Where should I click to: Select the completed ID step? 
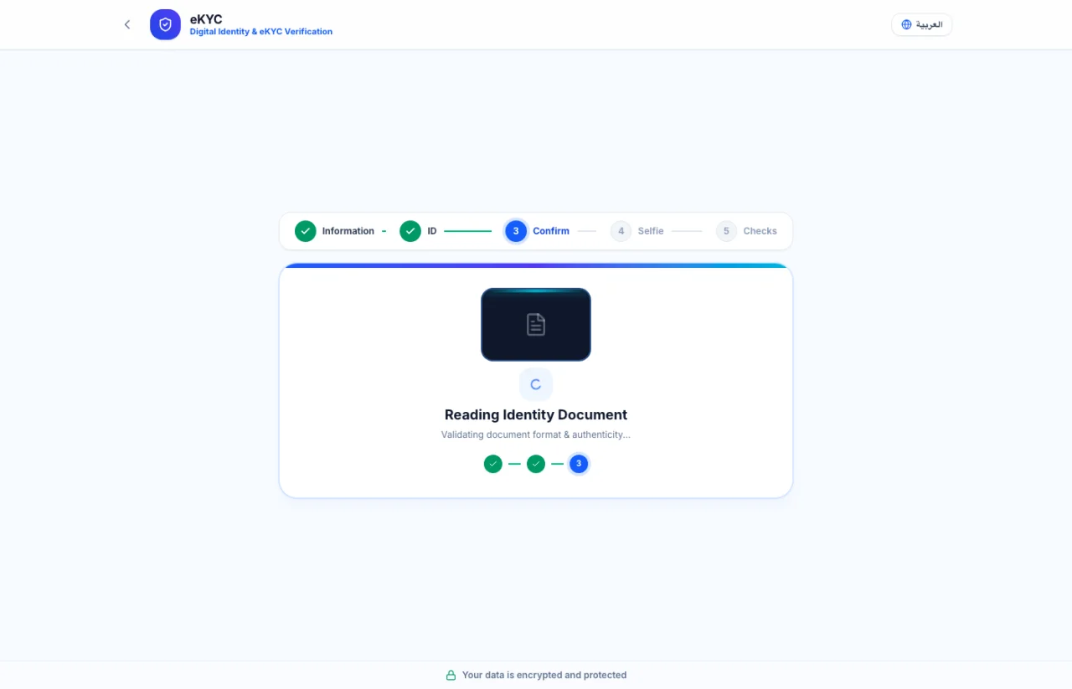tap(419, 231)
